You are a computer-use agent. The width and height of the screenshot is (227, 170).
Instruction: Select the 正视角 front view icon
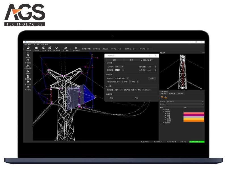point(43,48)
